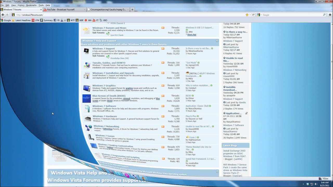Click RSS icon for Windows 7 Networking forum
The width and height of the screenshot is (333, 187).
pyautogui.click(x=163, y=126)
